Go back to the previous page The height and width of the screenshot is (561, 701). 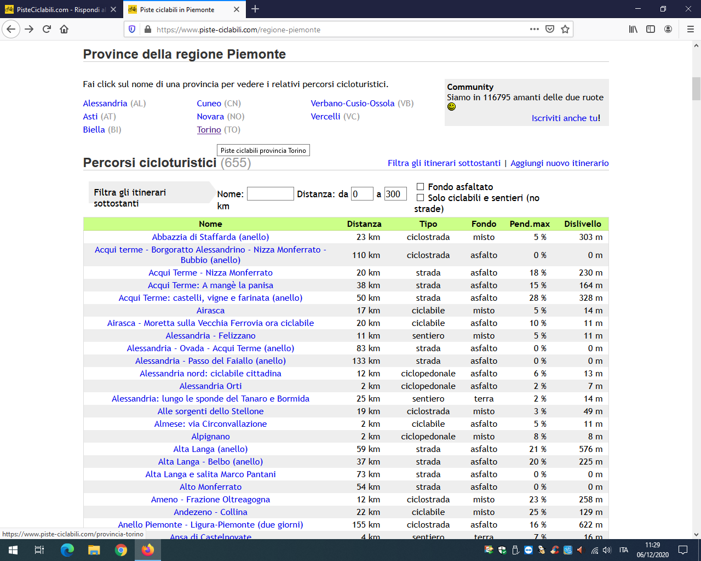(11, 29)
